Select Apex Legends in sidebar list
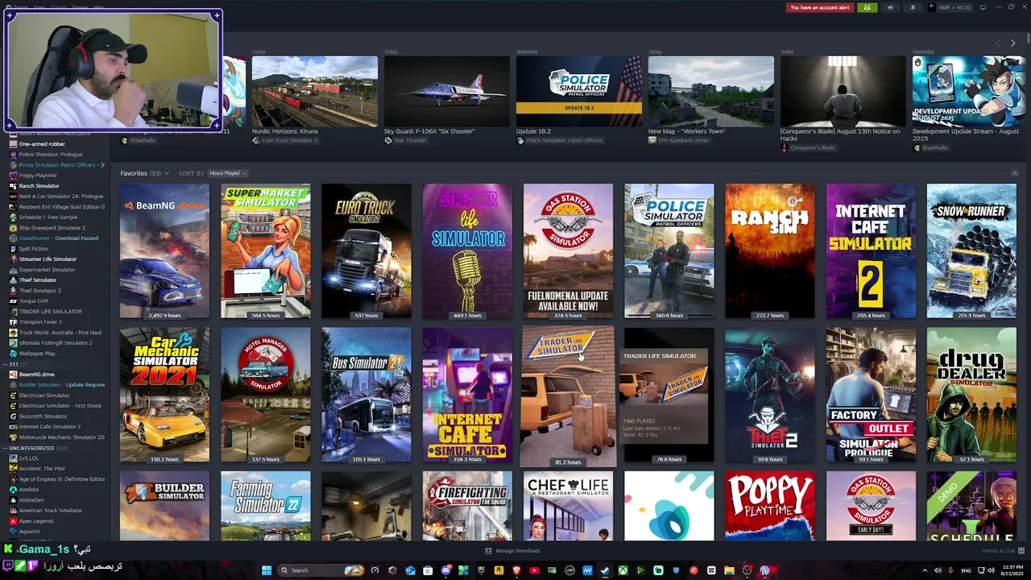Screen dimensions: 1031x580 36,521
